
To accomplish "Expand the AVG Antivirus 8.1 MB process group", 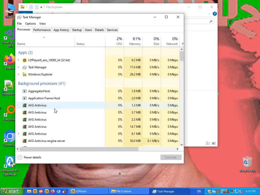I will tap(19, 134).
